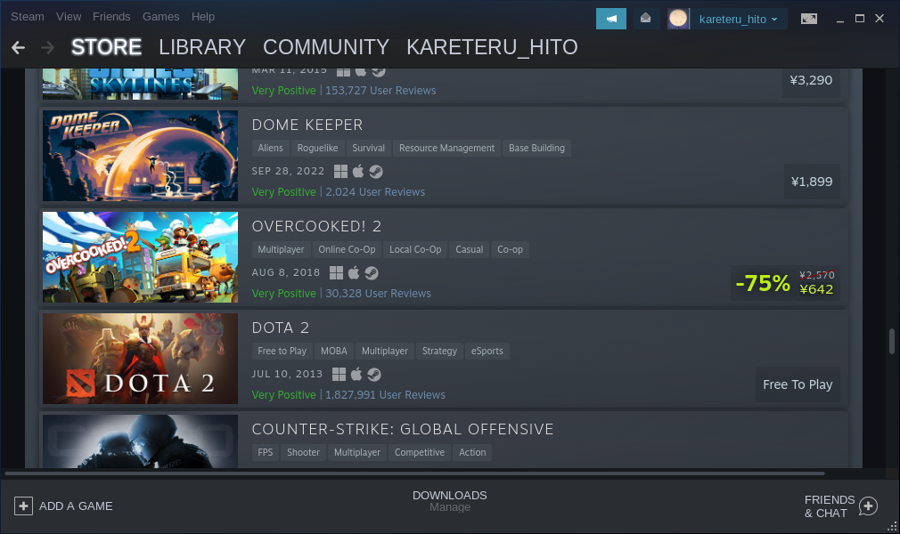Click the Casual tag on Overcooked! 2
Image resolution: width=900 pixels, height=534 pixels.
click(469, 249)
